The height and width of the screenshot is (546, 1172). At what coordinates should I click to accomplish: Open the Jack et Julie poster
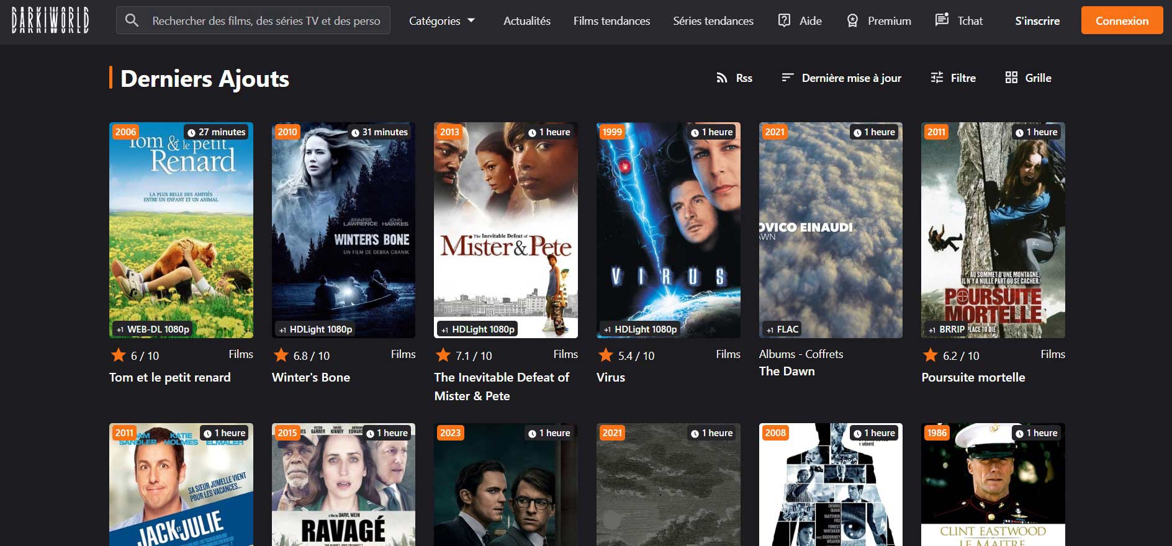point(181,485)
